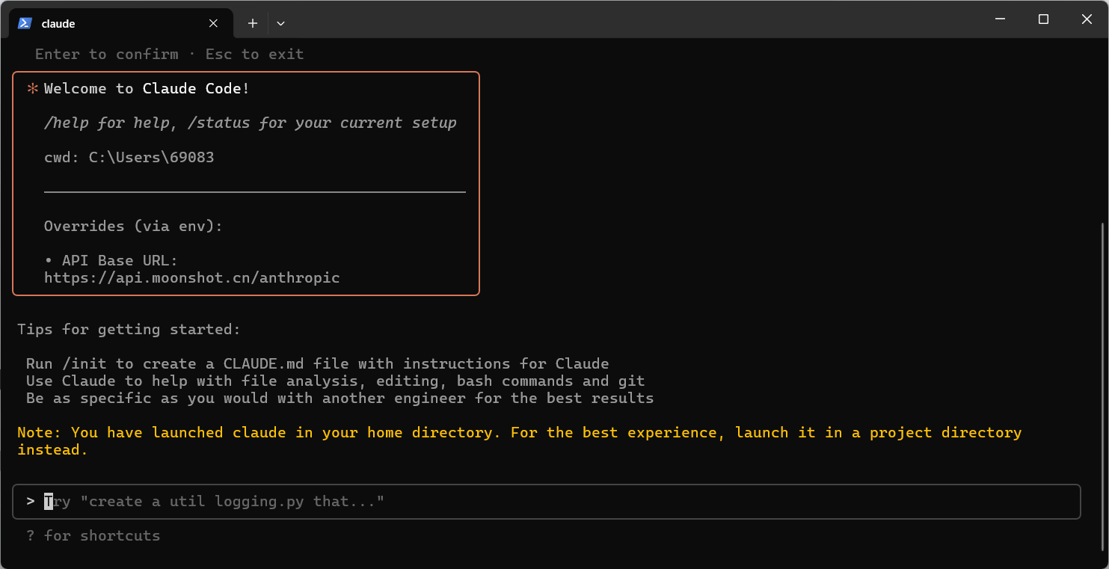The height and width of the screenshot is (569, 1109).
Task: Click the question mark before 'for shortcuts'
Action: [29, 535]
